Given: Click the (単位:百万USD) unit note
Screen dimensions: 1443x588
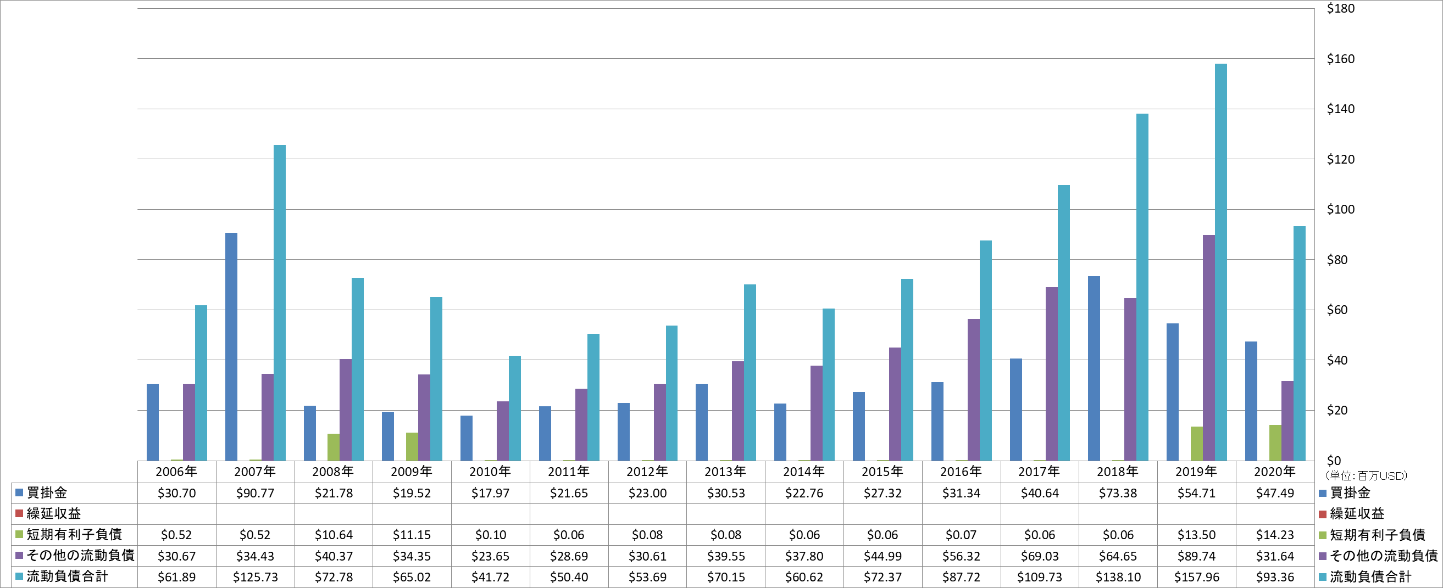Looking at the screenshot, I should [x=1366, y=475].
